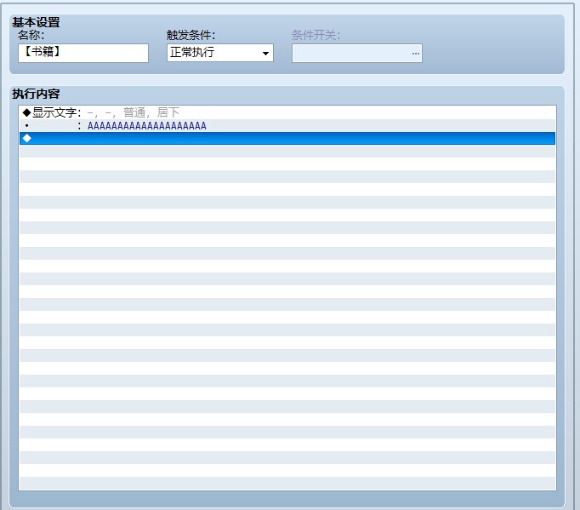This screenshot has width=580, height=510.
Task: Select the 显示文字 command row
Action: 287,112
